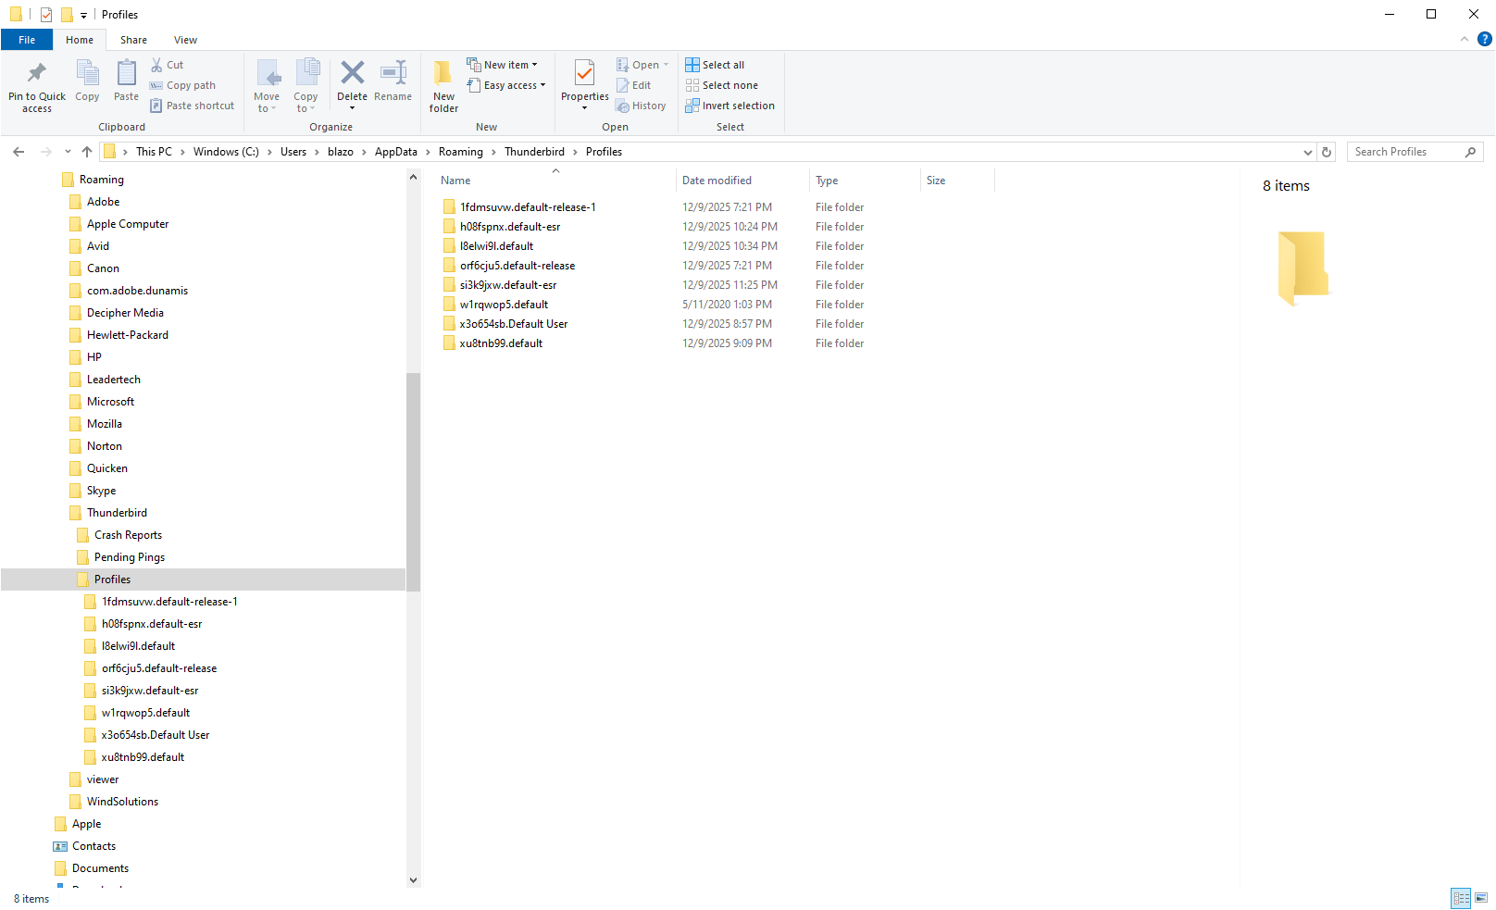The height and width of the screenshot is (910, 1496).
Task: Switch to the Share ribbon tab
Action: click(x=133, y=40)
